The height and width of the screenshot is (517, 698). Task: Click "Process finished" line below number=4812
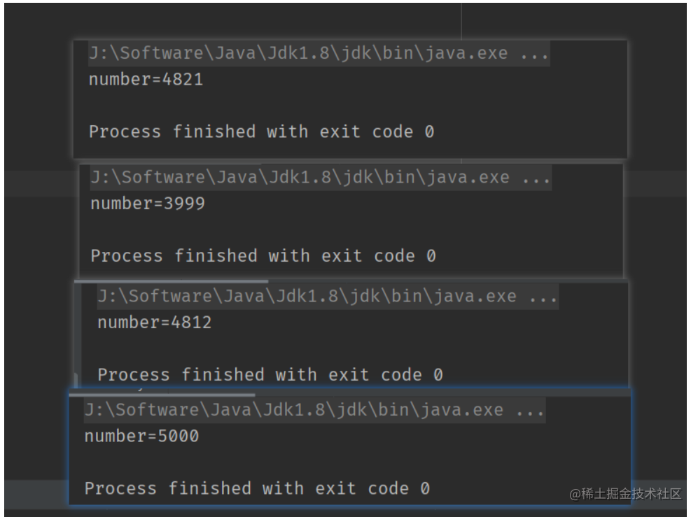coord(270,375)
